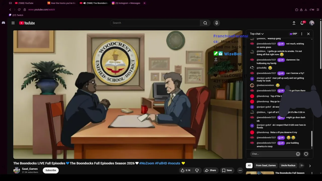Open Saad_Games channel name link
The image size is (322, 181).
click(x=30, y=169)
